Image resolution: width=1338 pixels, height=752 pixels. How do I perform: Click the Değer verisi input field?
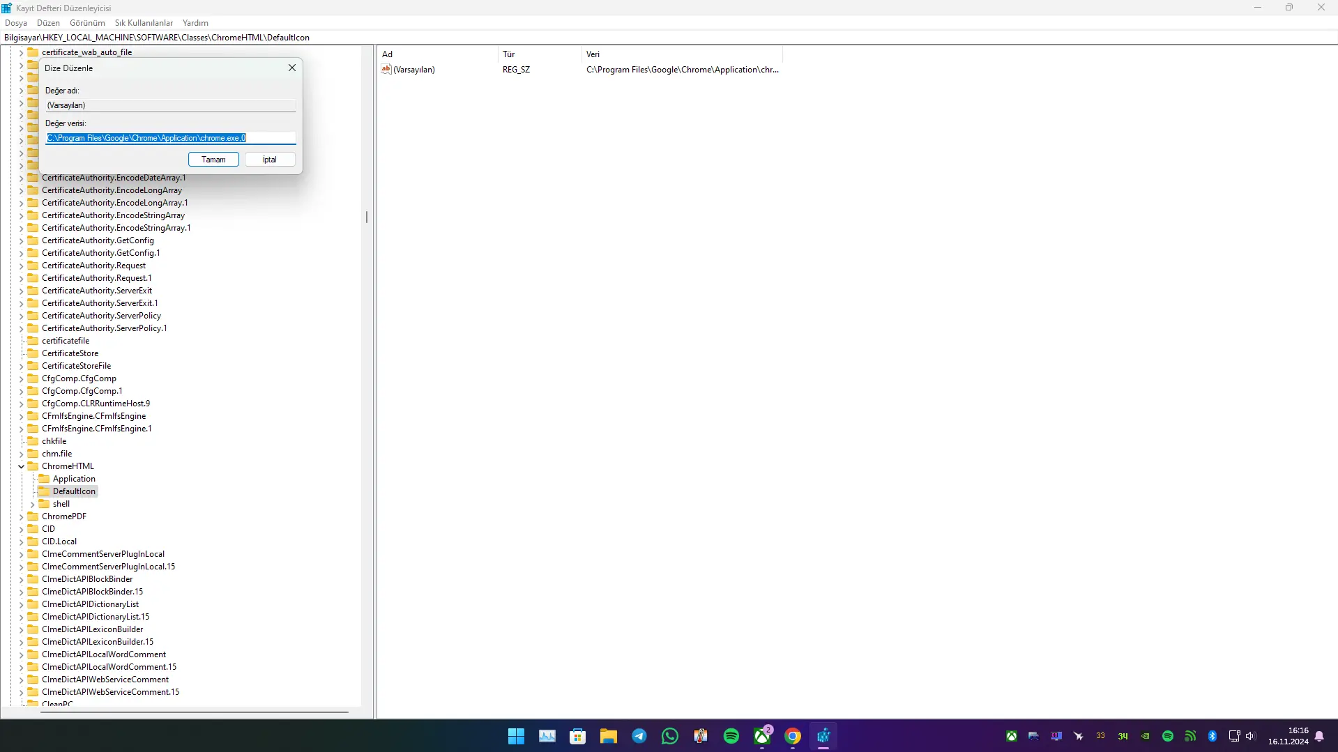[171, 138]
